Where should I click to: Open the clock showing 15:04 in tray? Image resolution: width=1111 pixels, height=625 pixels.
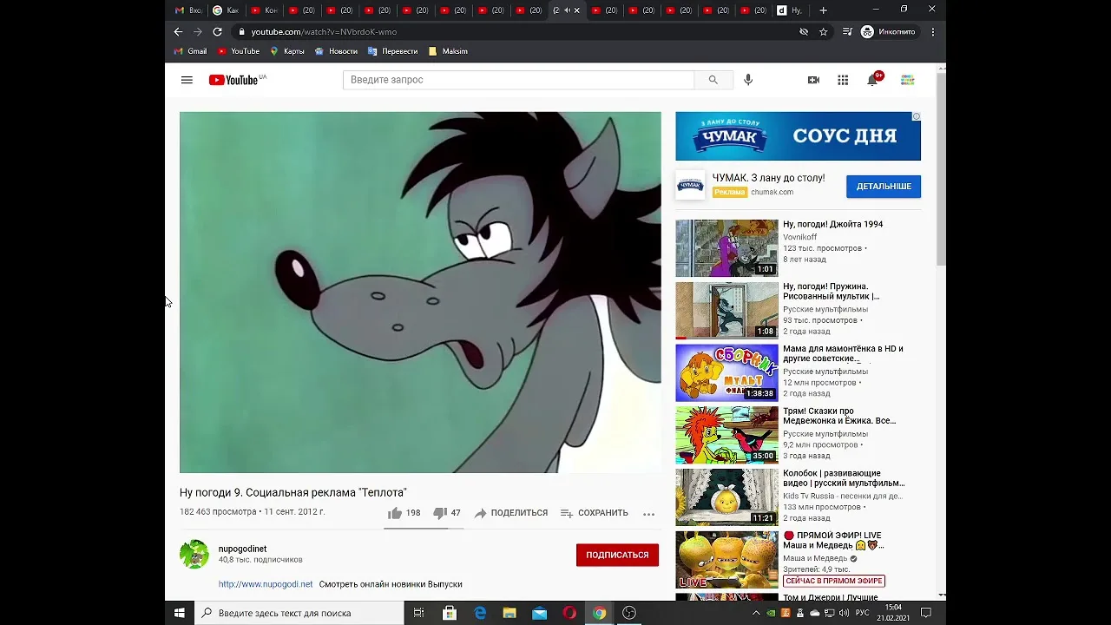pyautogui.click(x=893, y=613)
